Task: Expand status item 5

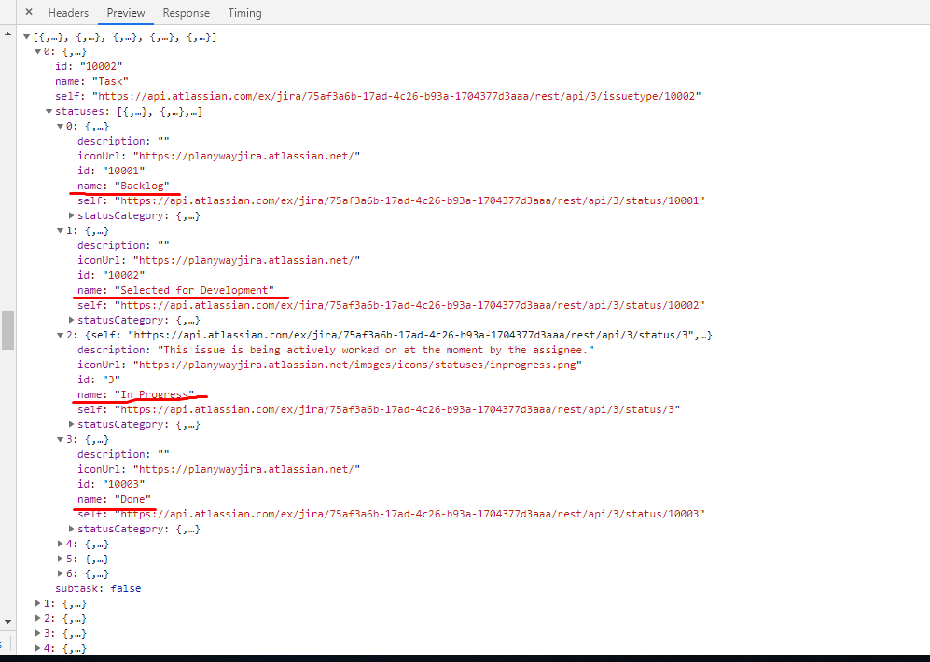Action: [x=60, y=559]
